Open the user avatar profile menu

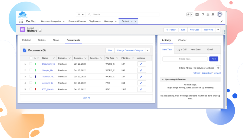[219, 14]
